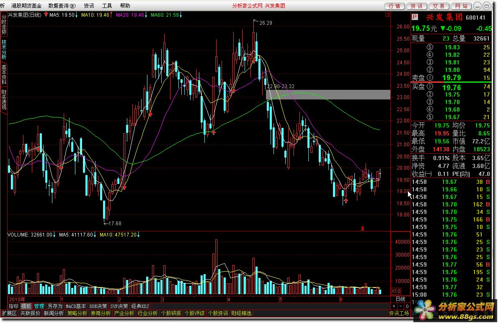Viewport: 498px width, 323px height.
Task: Click the 行情 button in the title bar
Action: pos(395,6)
